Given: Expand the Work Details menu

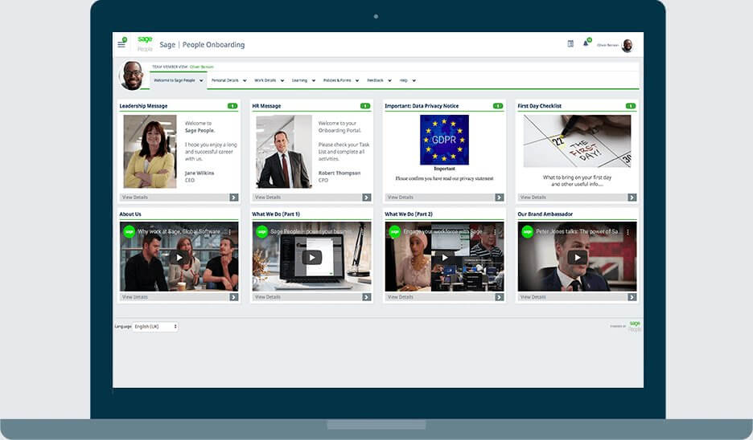Looking at the screenshot, I should point(268,80).
